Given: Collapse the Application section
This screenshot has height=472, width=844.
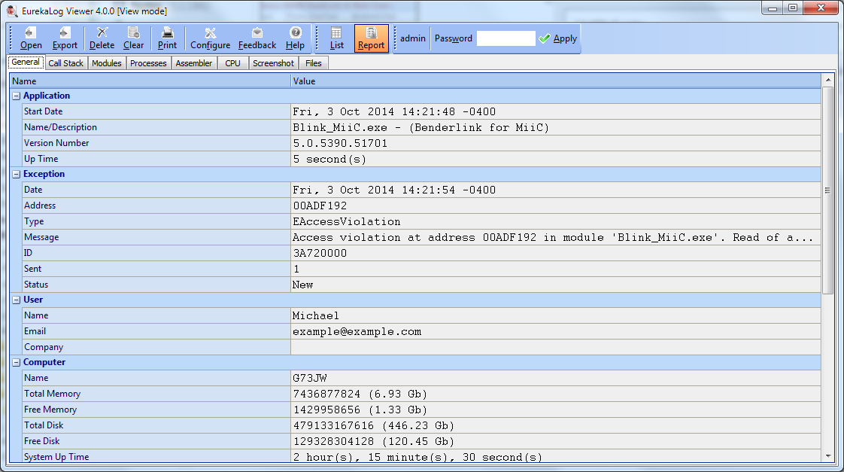Looking at the screenshot, I should pyautogui.click(x=17, y=96).
